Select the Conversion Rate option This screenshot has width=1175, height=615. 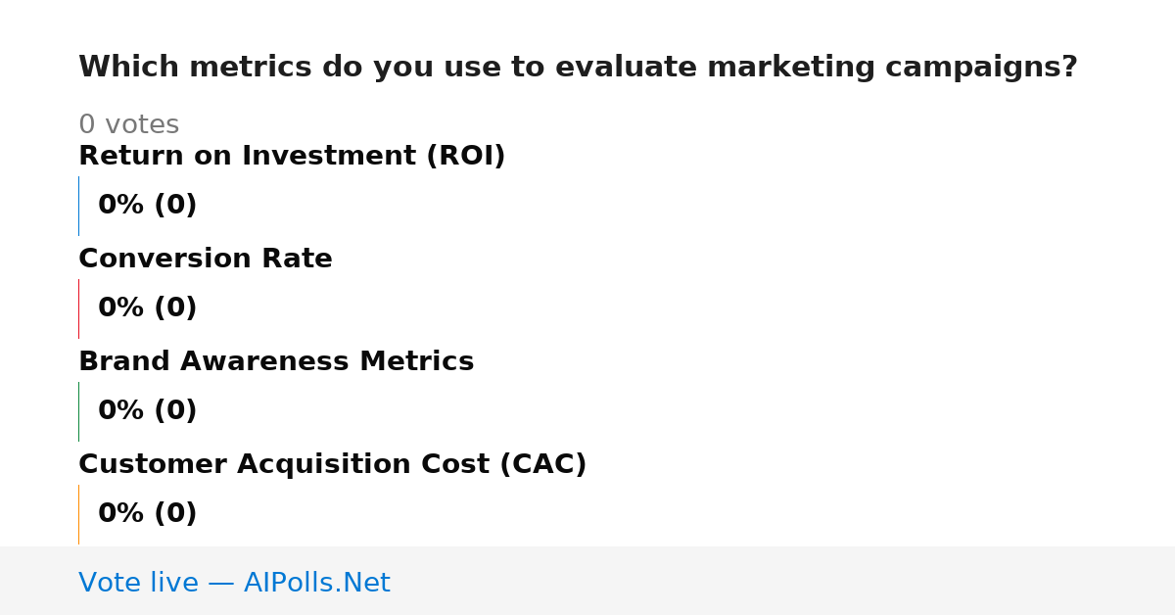point(206,260)
